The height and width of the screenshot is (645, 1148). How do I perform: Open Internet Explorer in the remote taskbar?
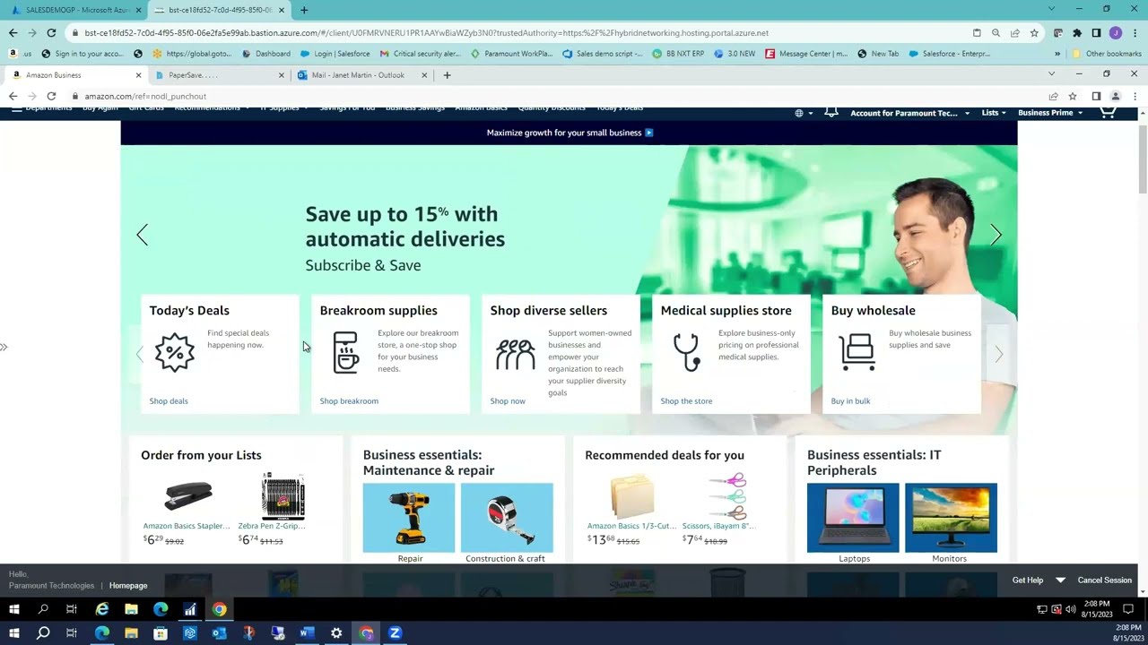pyautogui.click(x=102, y=609)
